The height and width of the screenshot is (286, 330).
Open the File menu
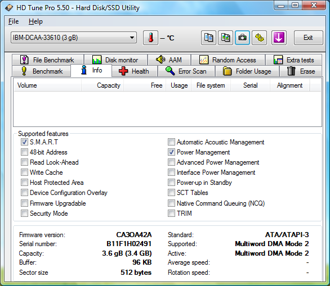[x=14, y=21]
